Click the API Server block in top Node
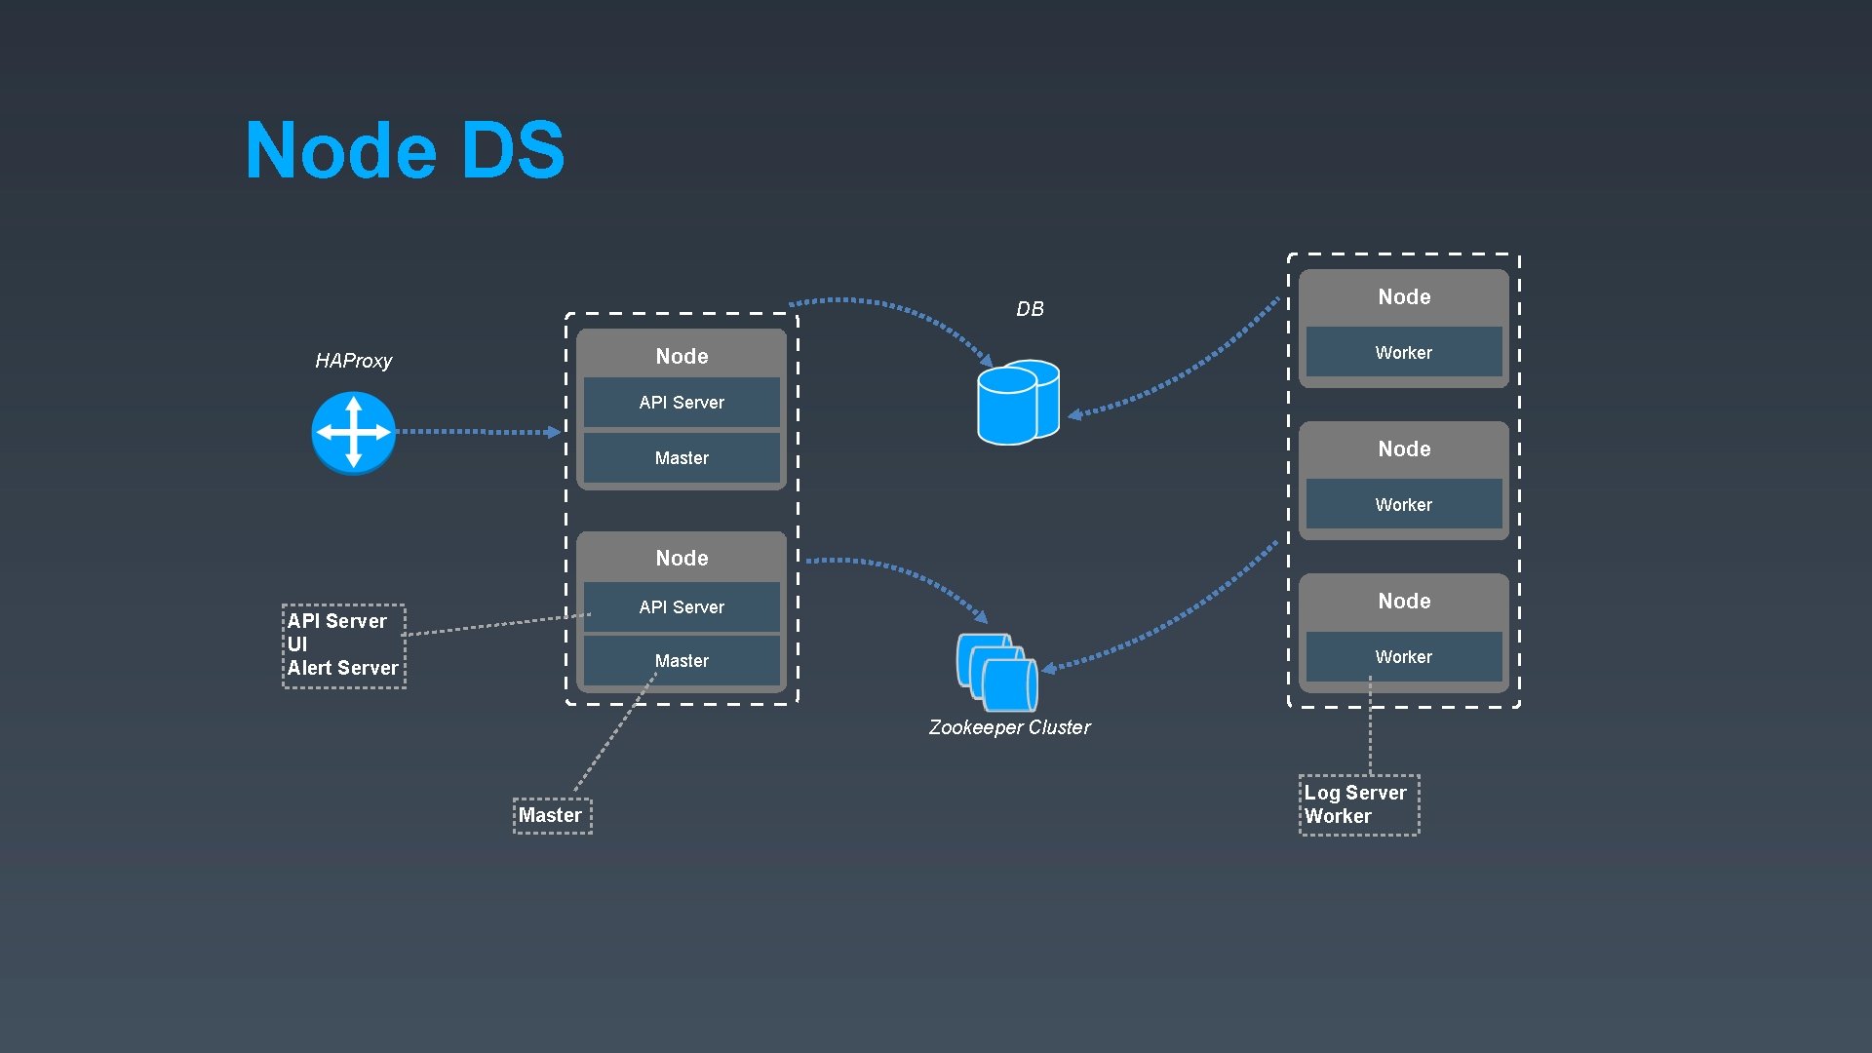The image size is (1872, 1053). pyautogui.click(x=681, y=402)
